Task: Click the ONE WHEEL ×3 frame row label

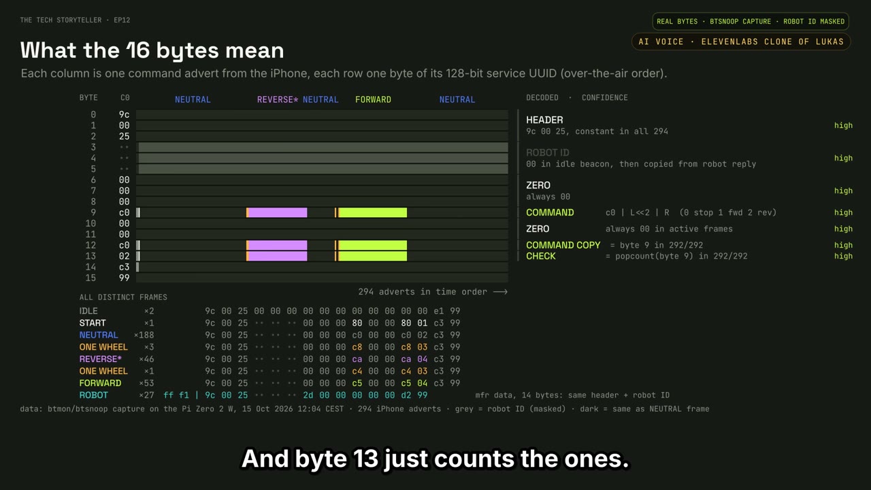Action: (x=103, y=347)
